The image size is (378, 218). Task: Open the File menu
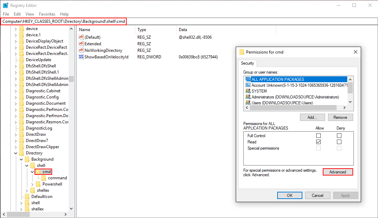coord(6,14)
